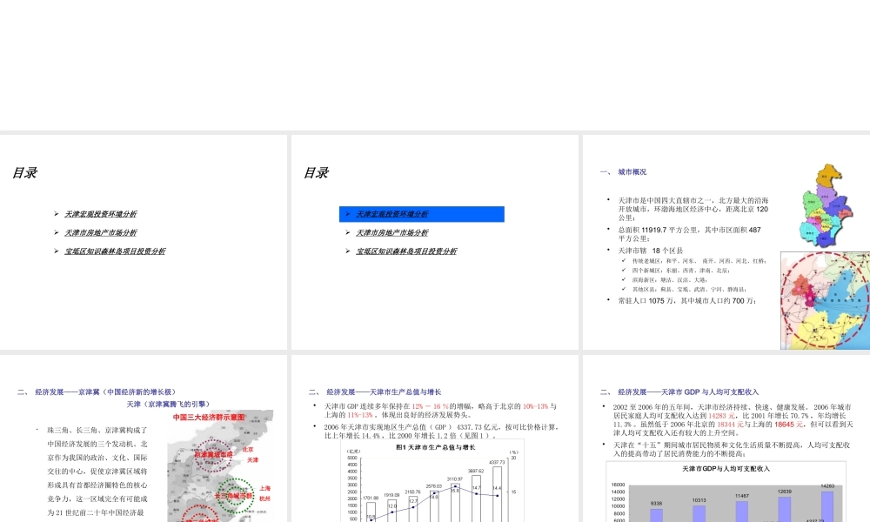
Task: Click the colorful Tianjin district map image
Action: pyautogui.click(x=826, y=205)
